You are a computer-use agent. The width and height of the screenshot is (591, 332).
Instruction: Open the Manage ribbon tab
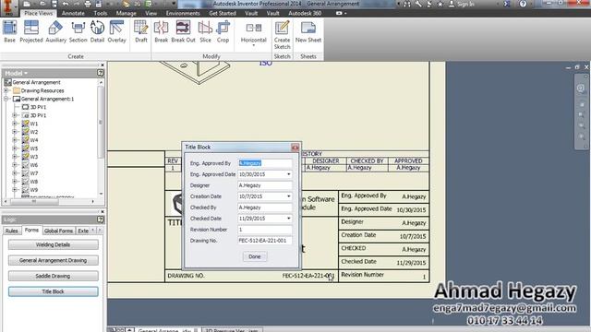click(x=126, y=13)
